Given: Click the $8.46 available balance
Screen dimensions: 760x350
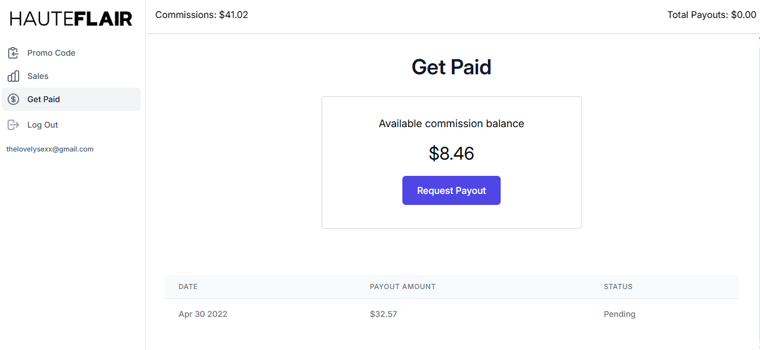Looking at the screenshot, I should 451,153.
